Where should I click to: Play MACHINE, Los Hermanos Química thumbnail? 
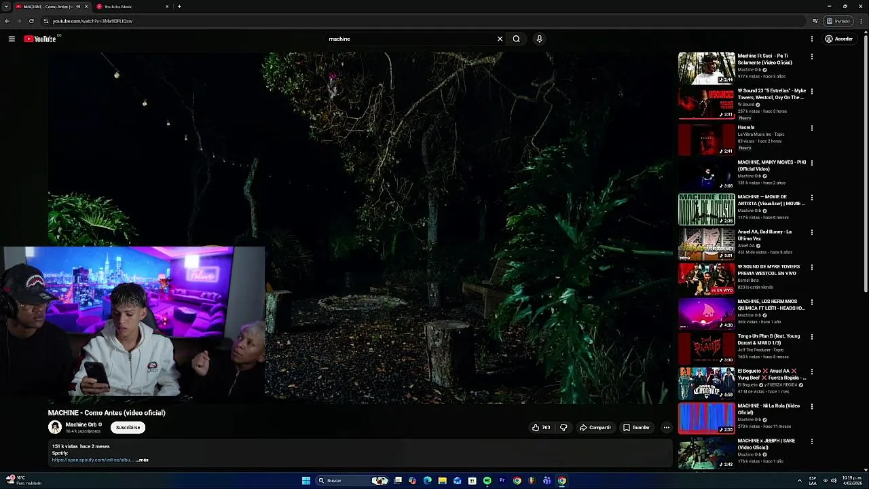pyautogui.click(x=706, y=313)
